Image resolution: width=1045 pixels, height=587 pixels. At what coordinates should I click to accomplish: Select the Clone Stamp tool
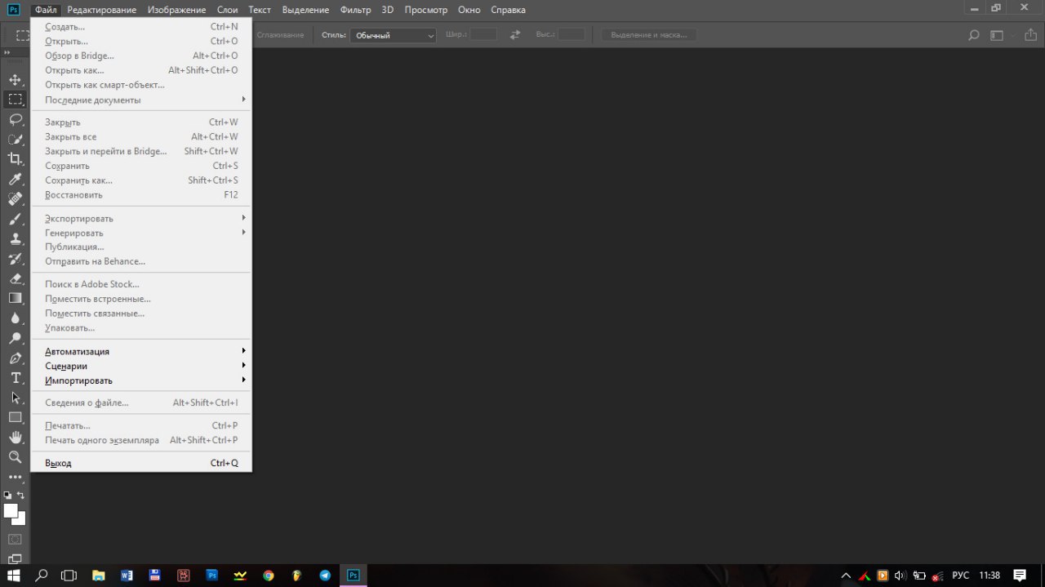point(15,238)
